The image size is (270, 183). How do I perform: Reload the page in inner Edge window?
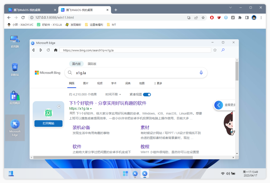pyautogui.click(x=48, y=50)
